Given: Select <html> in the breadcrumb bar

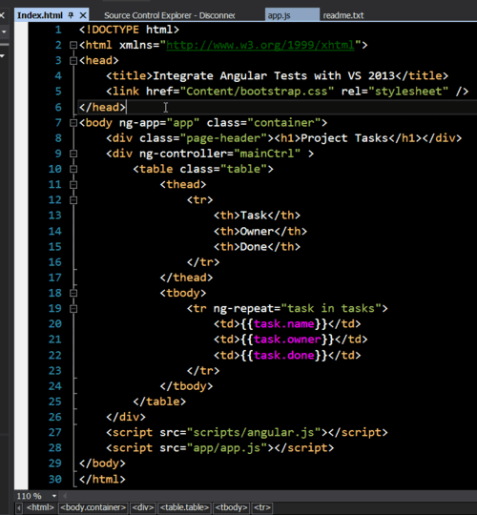Looking at the screenshot, I should (40, 507).
